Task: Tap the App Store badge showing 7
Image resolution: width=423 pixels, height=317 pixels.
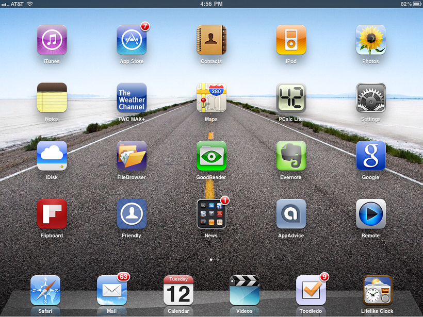Action: point(145,26)
